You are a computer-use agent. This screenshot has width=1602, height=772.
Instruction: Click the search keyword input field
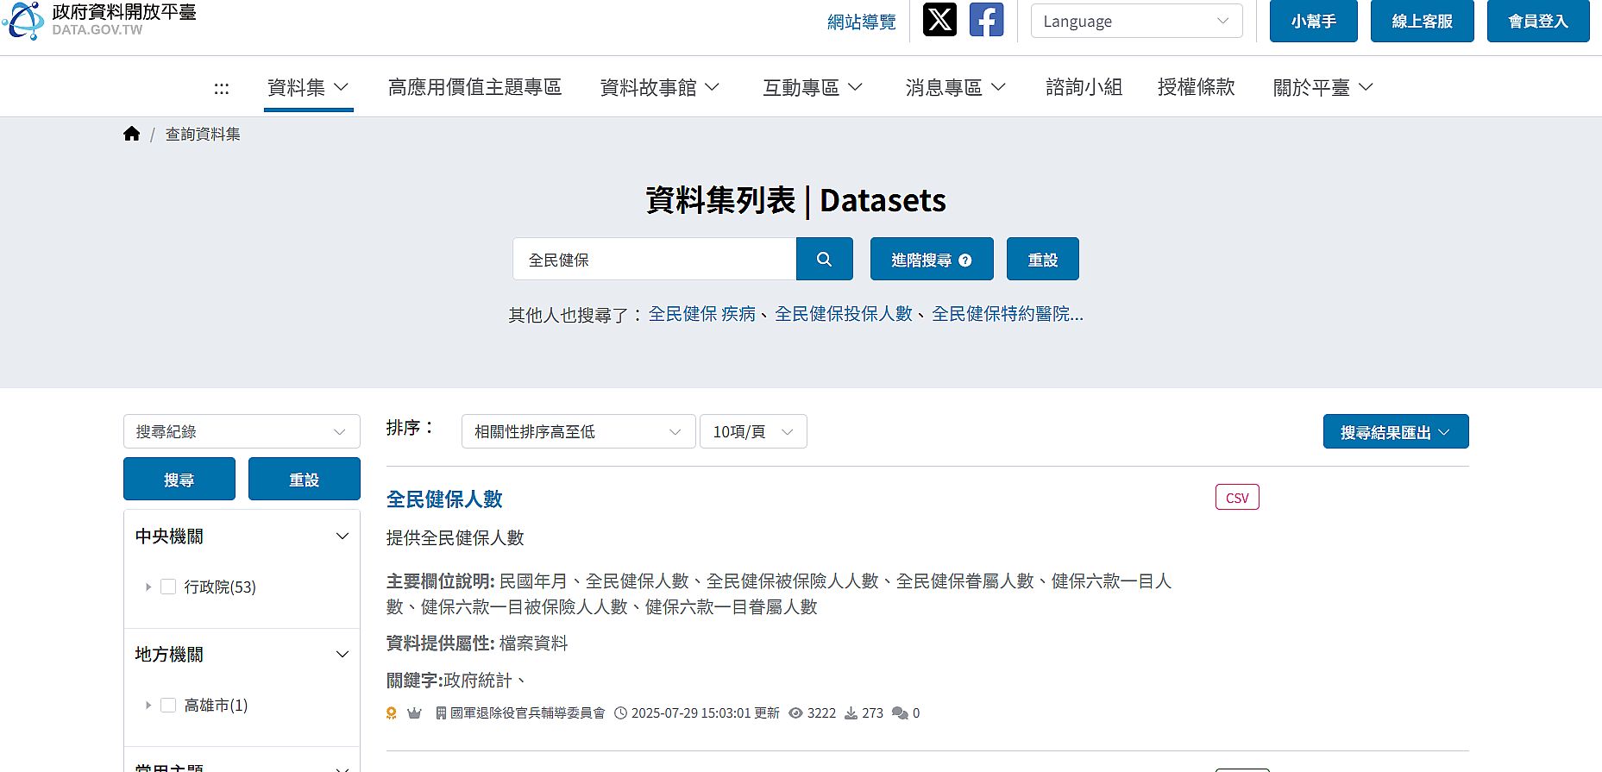click(x=654, y=259)
